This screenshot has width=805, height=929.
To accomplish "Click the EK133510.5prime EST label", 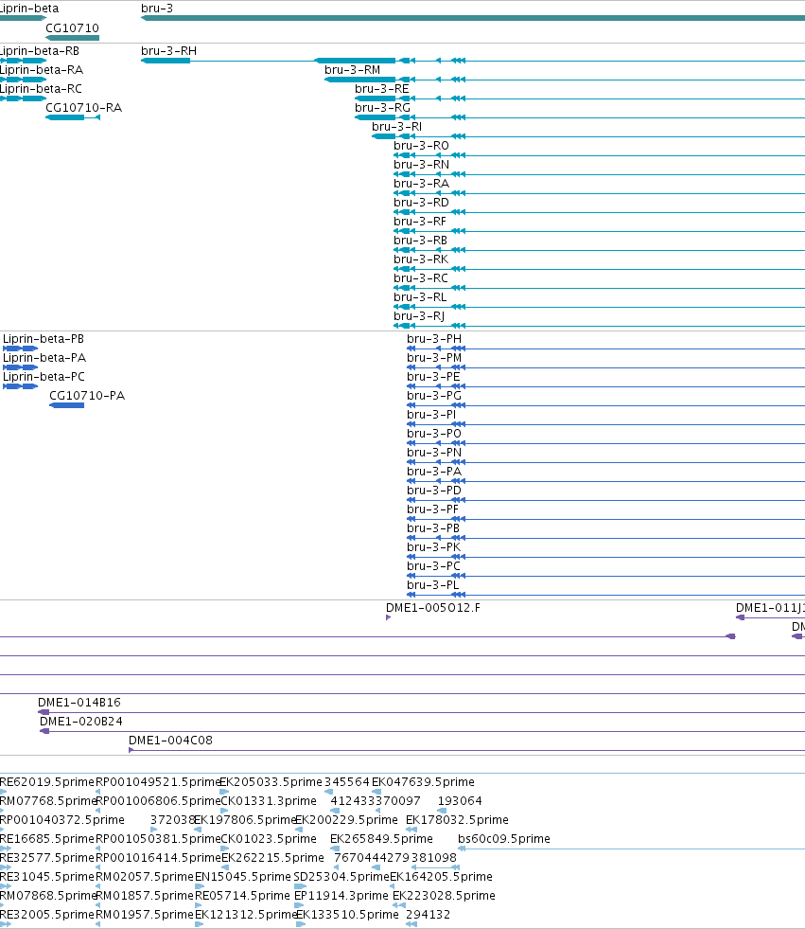I will [347, 915].
